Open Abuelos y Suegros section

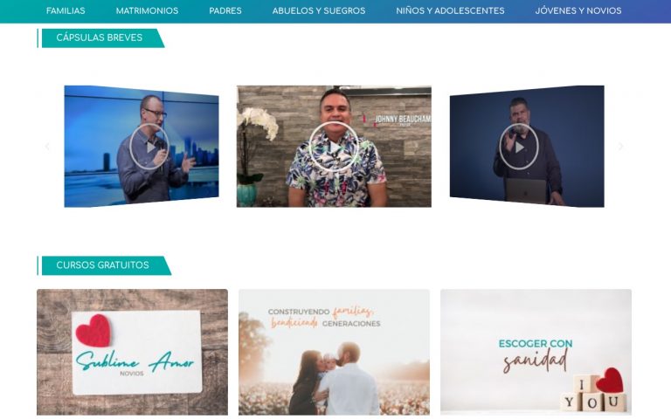click(319, 10)
